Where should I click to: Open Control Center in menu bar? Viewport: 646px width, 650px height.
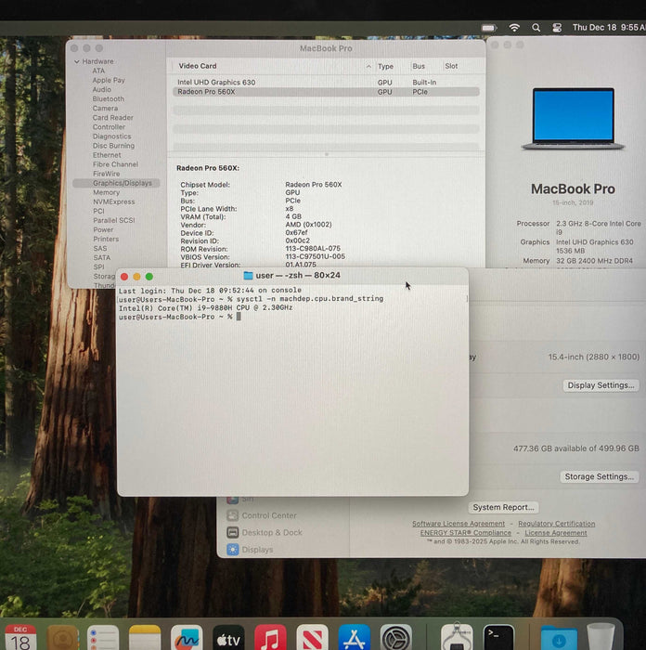557,28
